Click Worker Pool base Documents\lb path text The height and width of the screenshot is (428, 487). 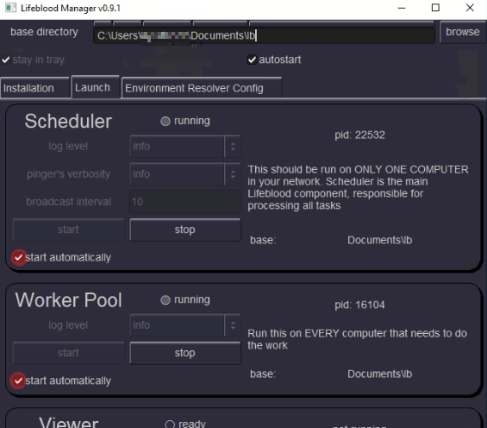tap(379, 374)
